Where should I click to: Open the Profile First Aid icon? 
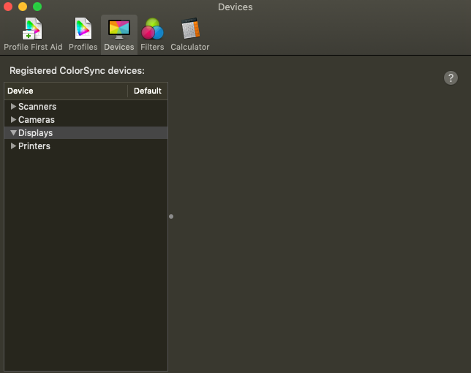point(32,29)
